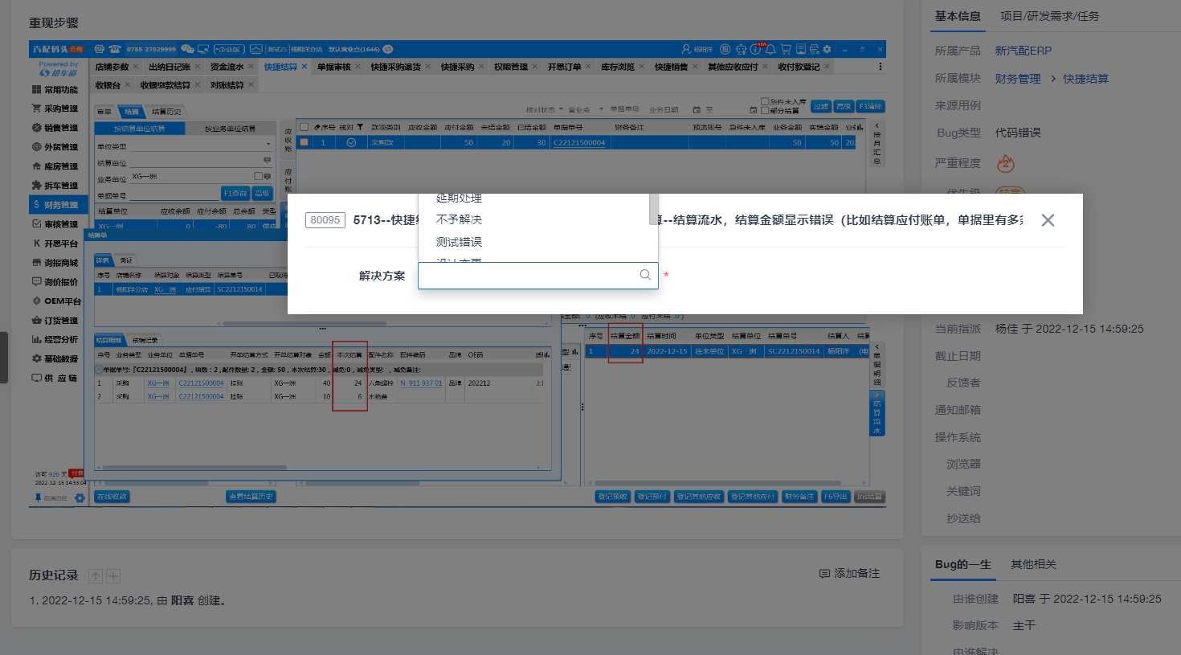This screenshot has height=655, width=1181.
Task: Open the 解决方案 combo box
Action: coord(538,276)
